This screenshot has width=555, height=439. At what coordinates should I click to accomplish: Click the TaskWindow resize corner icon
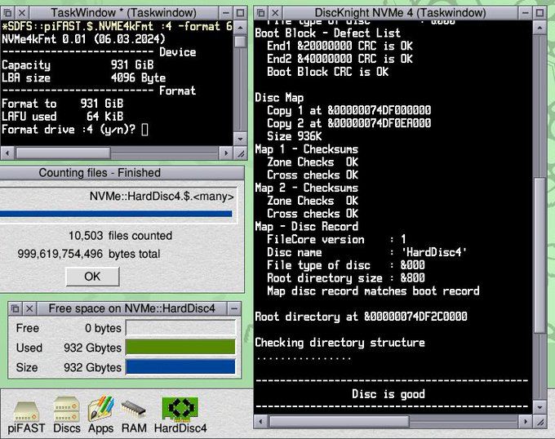point(241,153)
